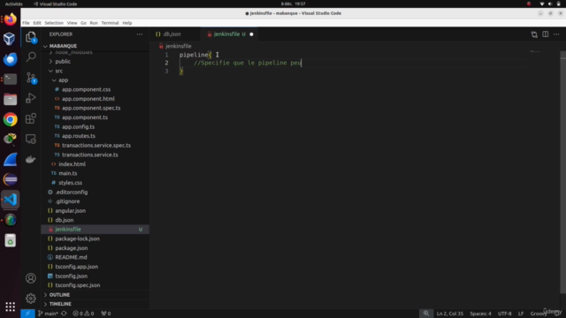This screenshot has height=318, width=566.
Task: Select jenkinsfile in the explorer tree
Action: (x=96, y=230)
